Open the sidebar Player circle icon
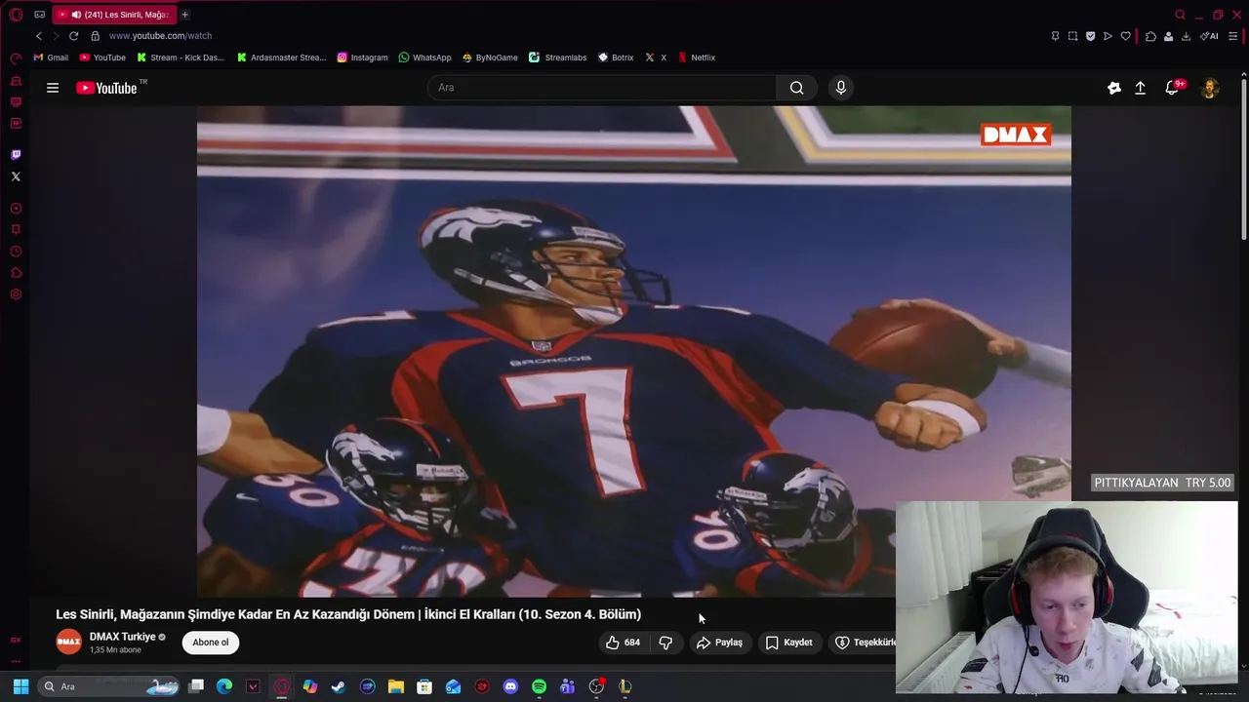The width and height of the screenshot is (1249, 702). coord(16,209)
